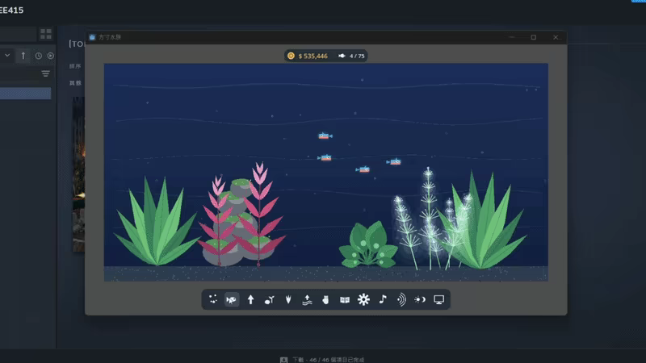Click the search field in Steam library sidebar

pos(18,34)
